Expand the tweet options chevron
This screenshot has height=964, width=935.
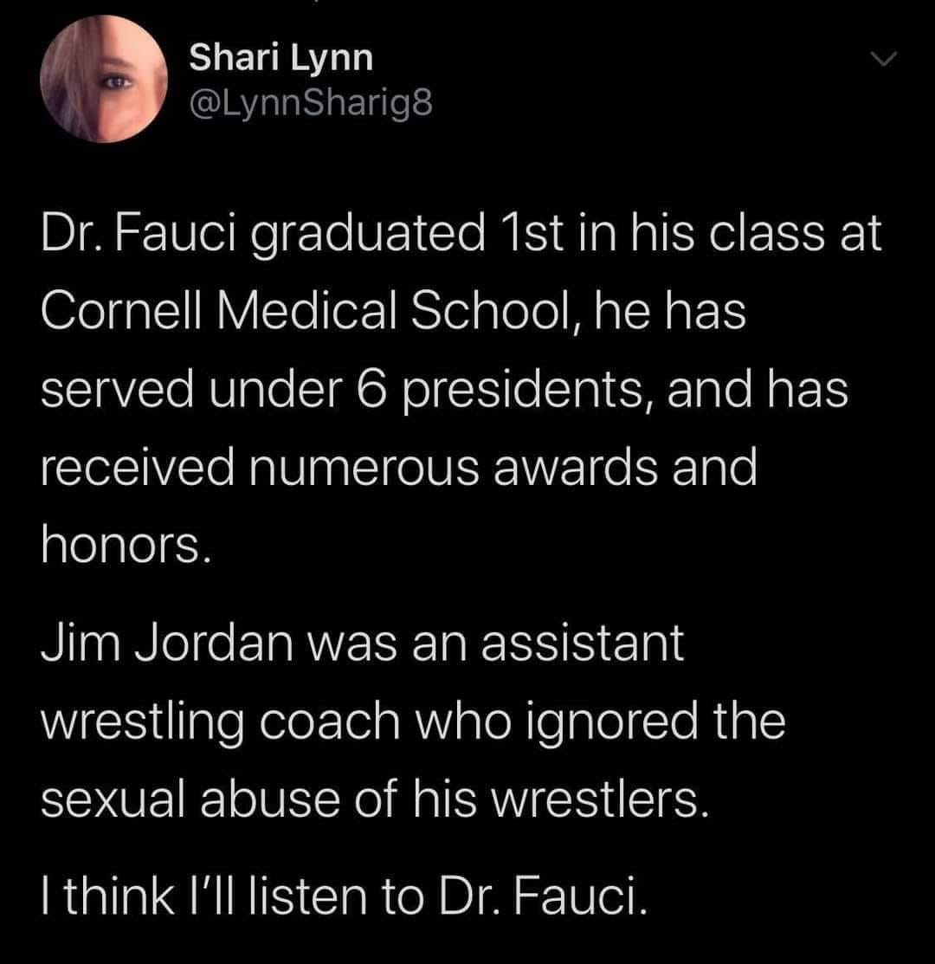coord(883,59)
